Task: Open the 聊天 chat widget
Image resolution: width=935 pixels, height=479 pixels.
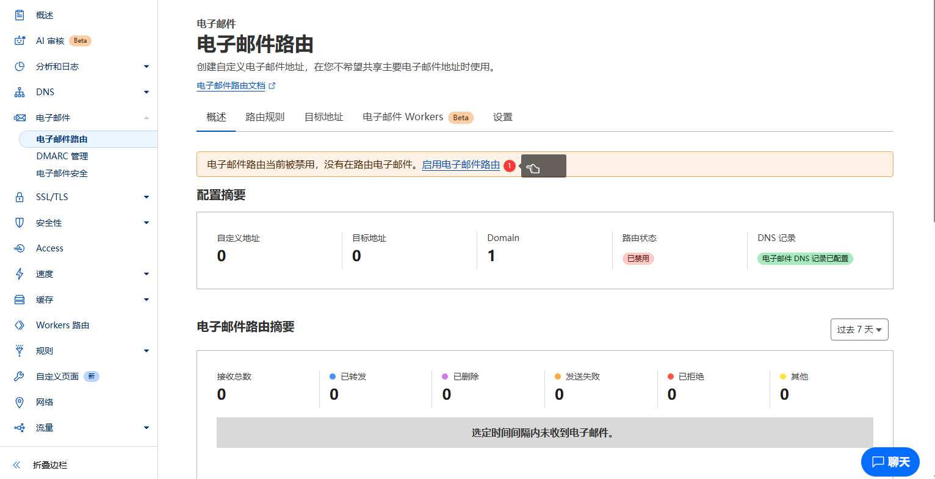Action: coord(890,462)
